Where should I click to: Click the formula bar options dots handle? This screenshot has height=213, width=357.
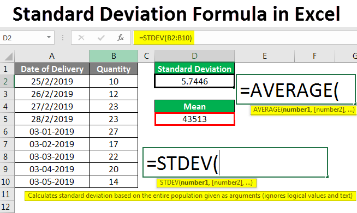63,38
